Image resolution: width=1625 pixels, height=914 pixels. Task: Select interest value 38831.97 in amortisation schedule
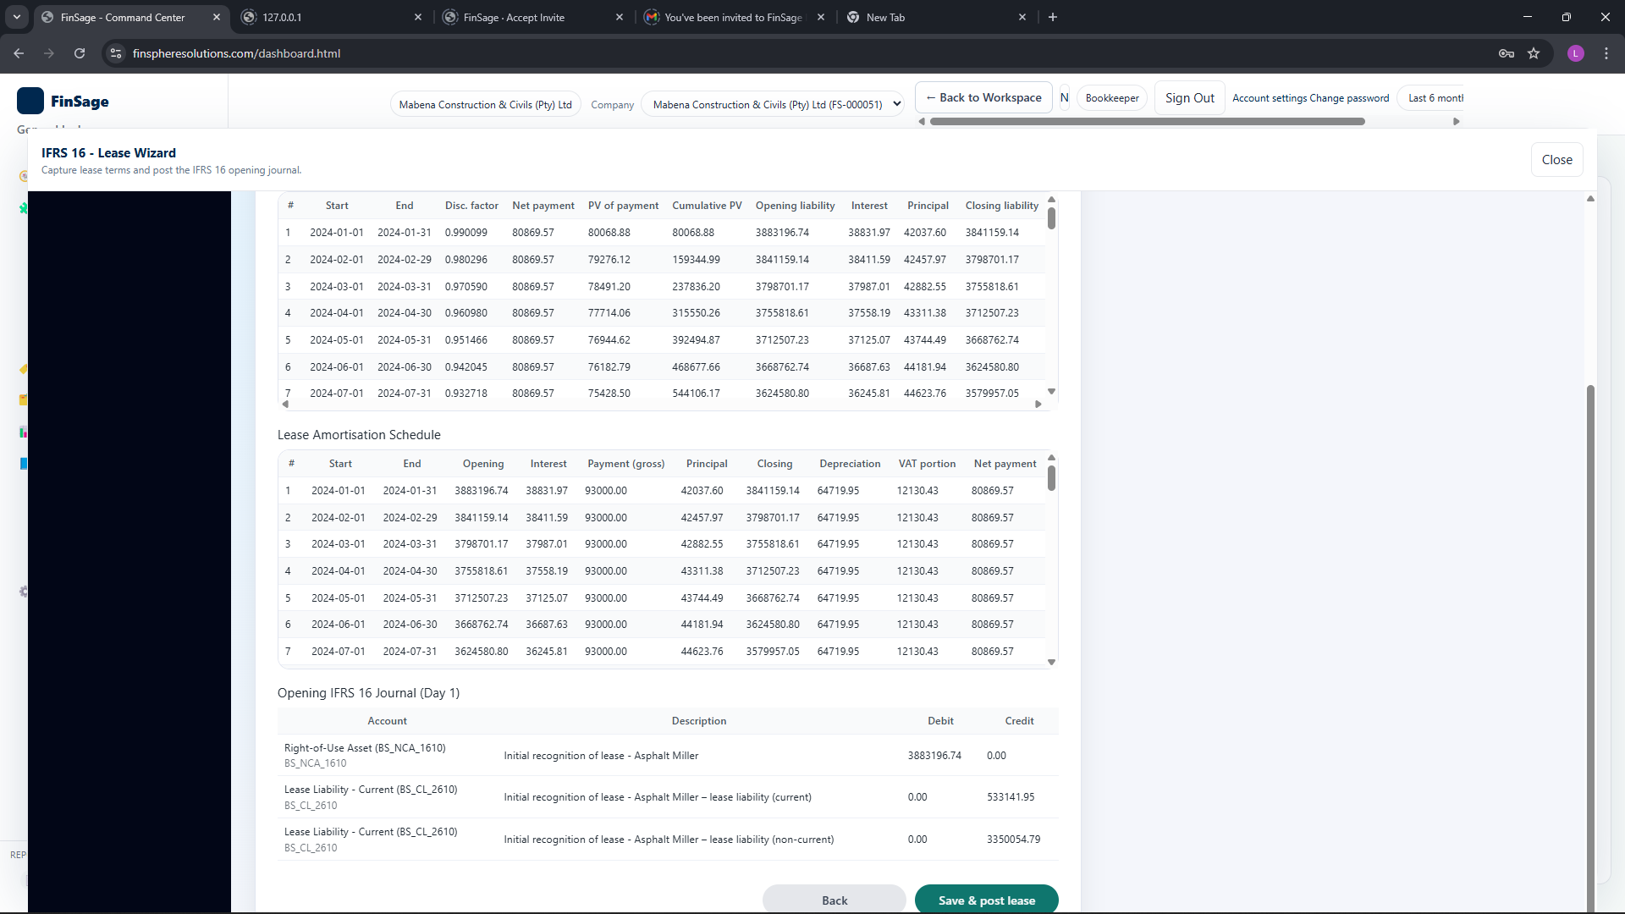pos(547,491)
